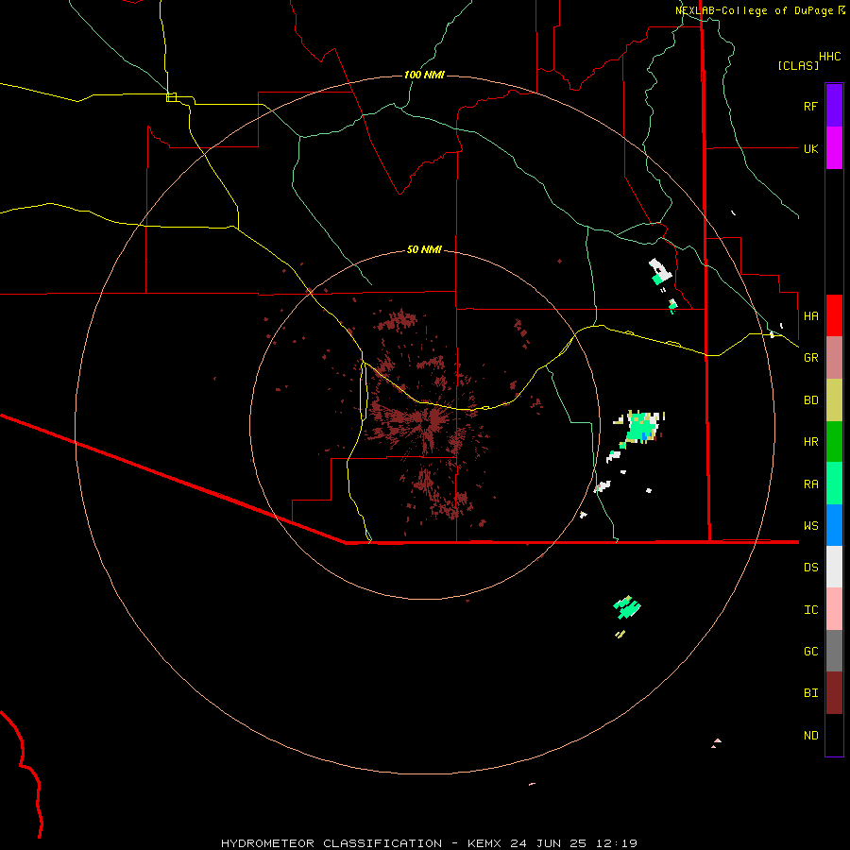Click the ND black legend block

[834, 735]
